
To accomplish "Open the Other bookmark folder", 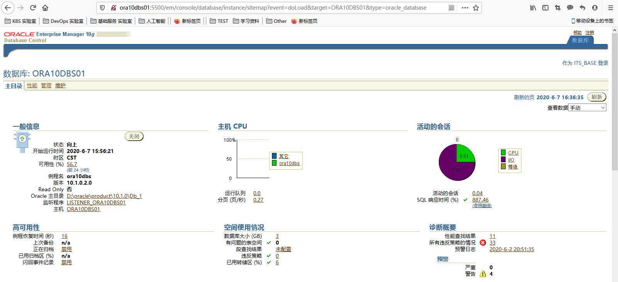I will click(x=277, y=21).
